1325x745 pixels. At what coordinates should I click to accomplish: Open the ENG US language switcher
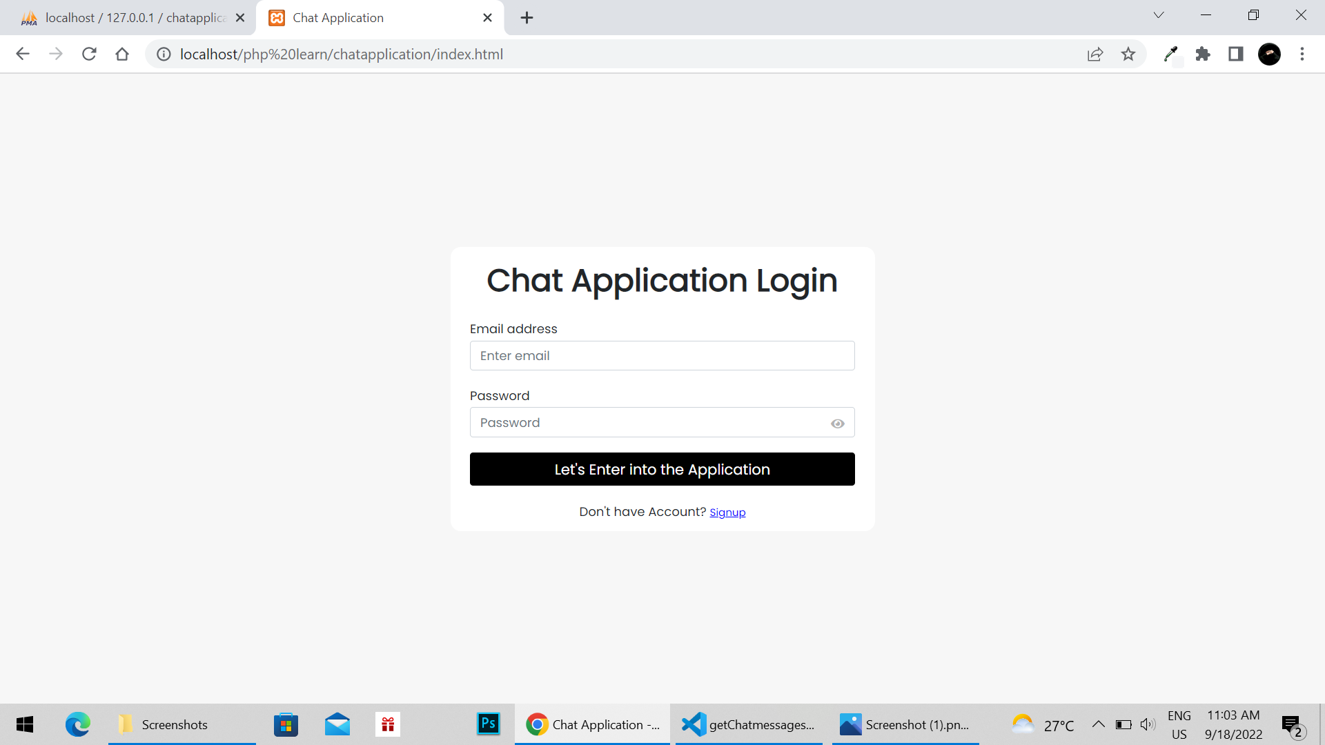[1179, 724]
